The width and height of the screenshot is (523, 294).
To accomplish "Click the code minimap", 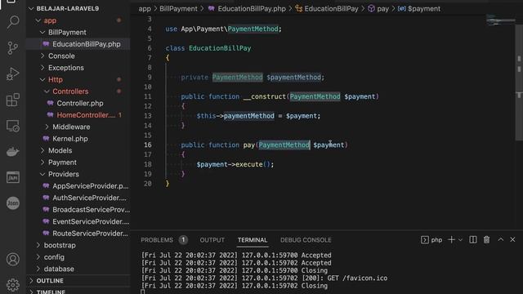I will (500, 20).
